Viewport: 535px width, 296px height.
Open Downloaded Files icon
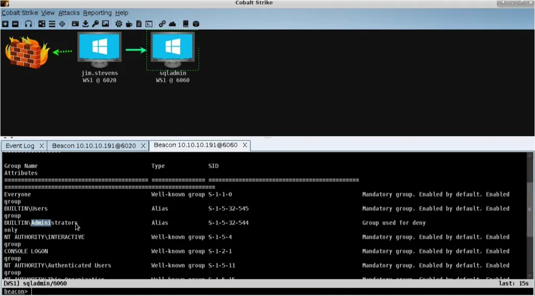[x=86, y=24]
